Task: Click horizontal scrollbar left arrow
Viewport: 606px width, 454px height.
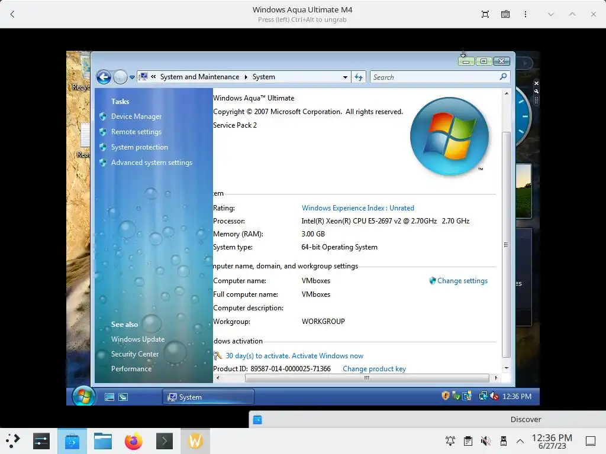Action: tap(218, 378)
